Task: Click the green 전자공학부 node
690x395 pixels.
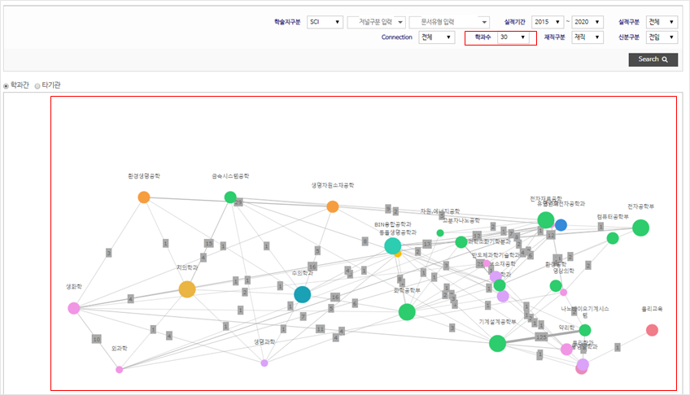Action: (x=641, y=228)
